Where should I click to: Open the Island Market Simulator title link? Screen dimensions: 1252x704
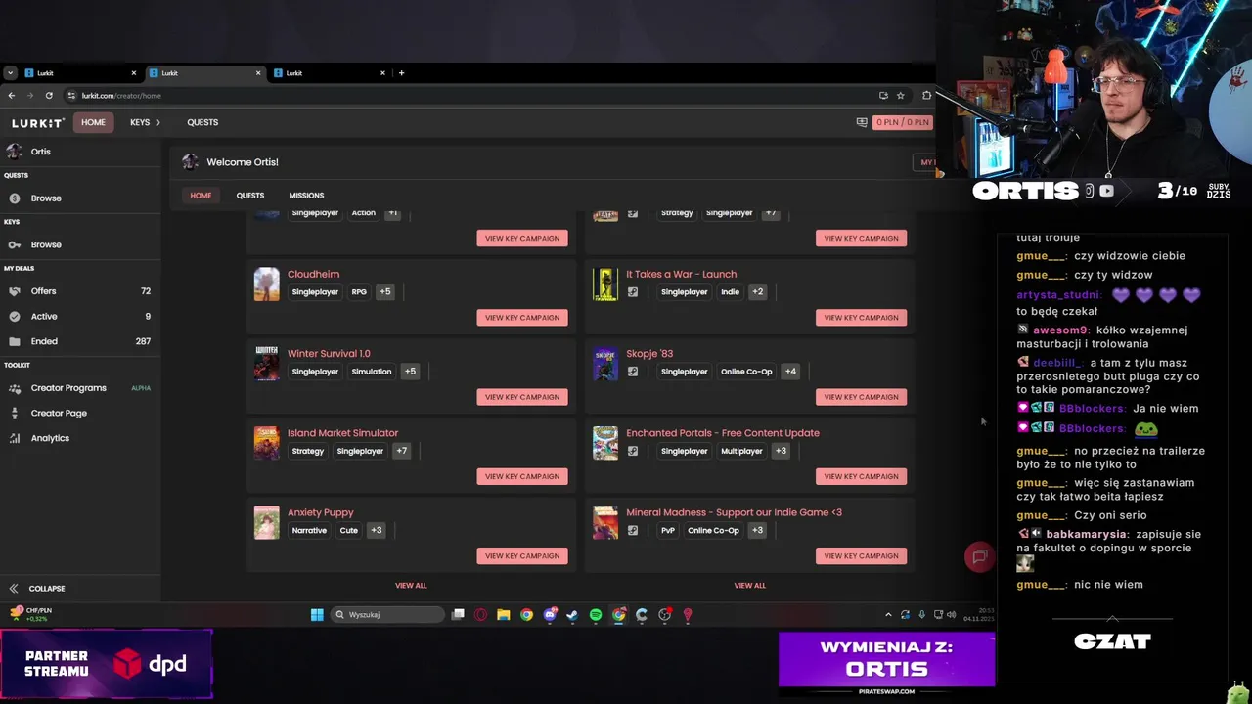(x=342, y=433)
